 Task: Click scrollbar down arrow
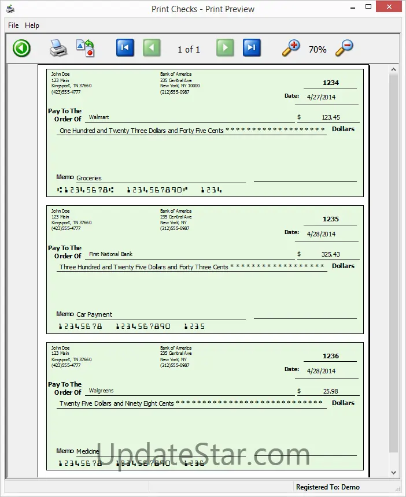point(394,473)
